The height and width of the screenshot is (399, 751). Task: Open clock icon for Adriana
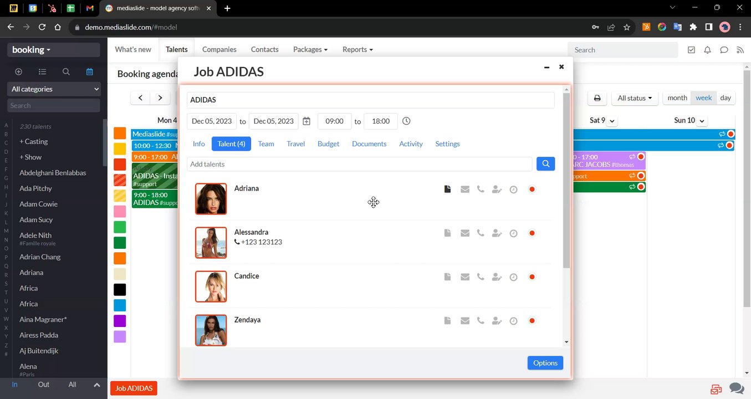click(514, 190)
